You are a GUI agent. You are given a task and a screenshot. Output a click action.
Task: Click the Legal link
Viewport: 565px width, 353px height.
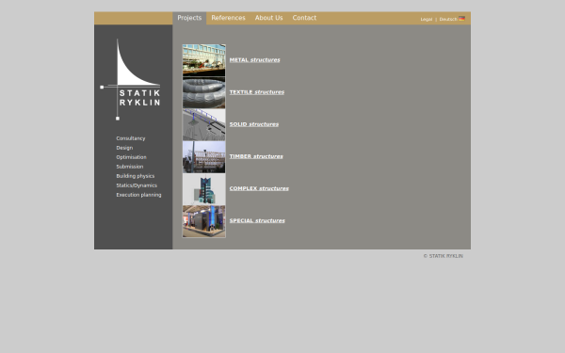[x=427, y=20]
